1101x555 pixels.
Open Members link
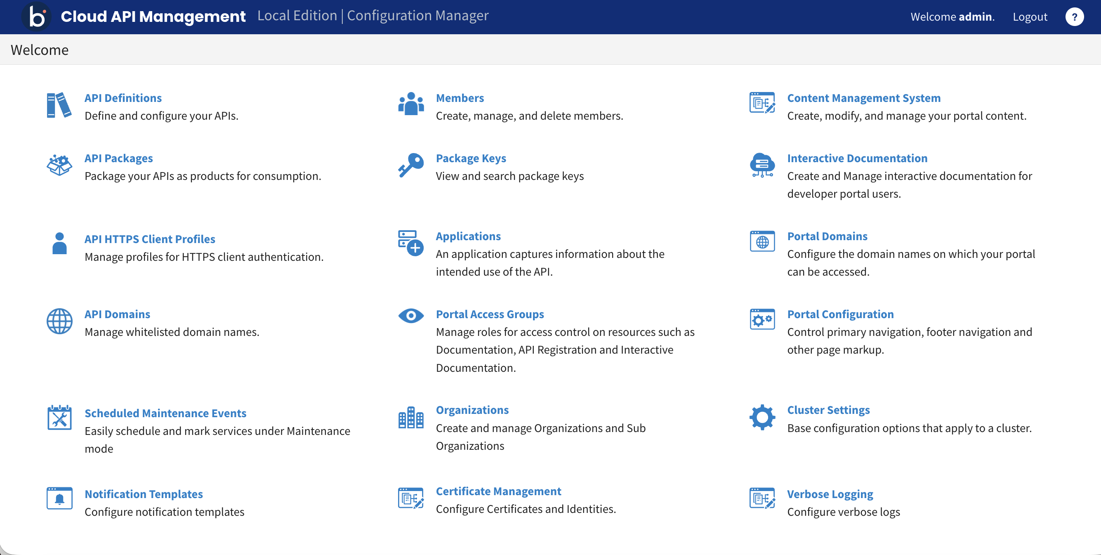click(x=460, y=98)
